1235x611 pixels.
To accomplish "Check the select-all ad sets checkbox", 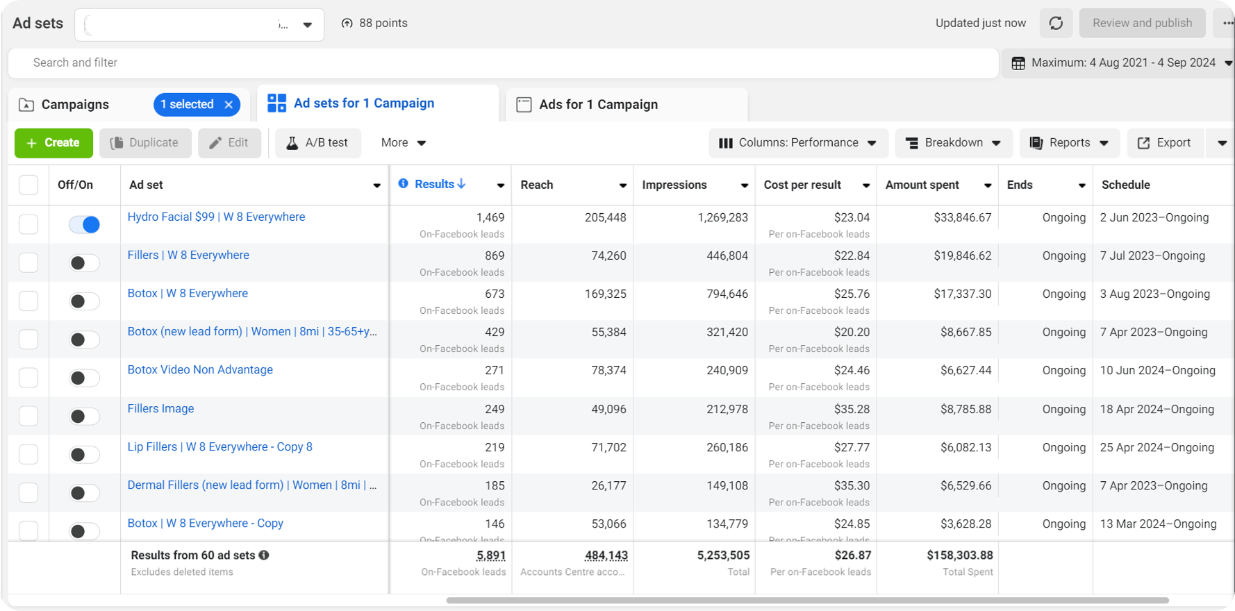I will point(28,185).
